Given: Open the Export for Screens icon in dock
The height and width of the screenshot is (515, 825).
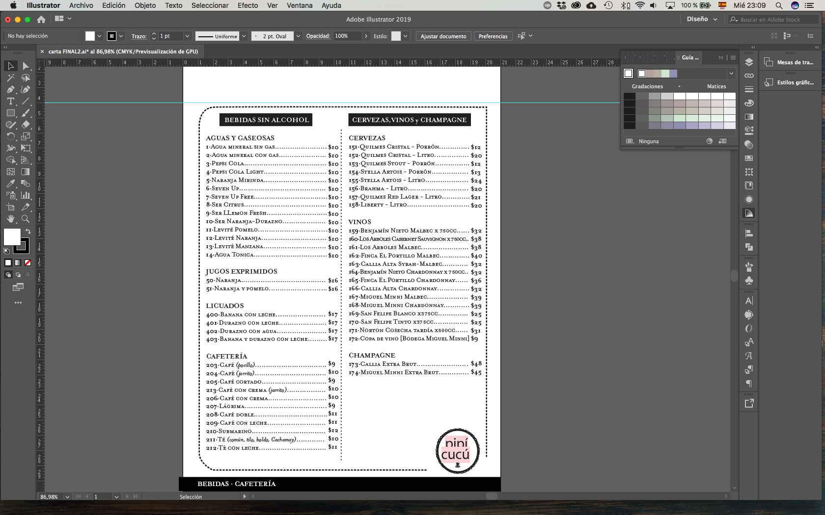Looking at the screenshot, I should (749, 403).
